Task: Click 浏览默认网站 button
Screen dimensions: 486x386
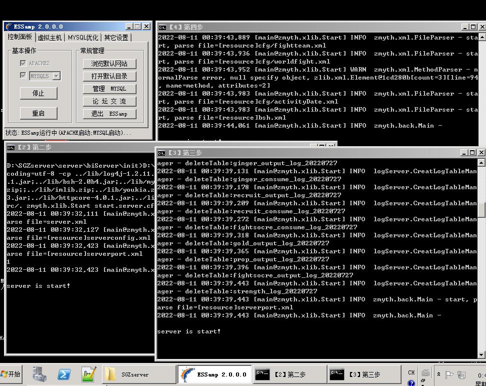Action: pyautogui.click(x=109, y=64)
